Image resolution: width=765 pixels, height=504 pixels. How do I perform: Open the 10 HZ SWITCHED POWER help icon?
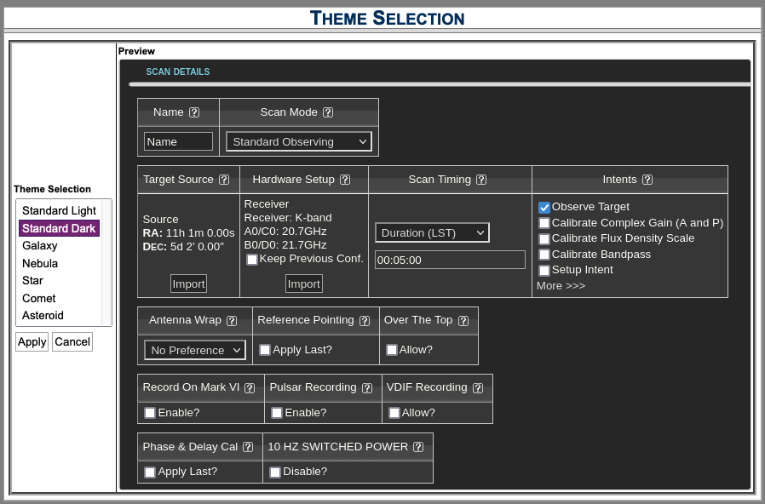click(417, 446)
